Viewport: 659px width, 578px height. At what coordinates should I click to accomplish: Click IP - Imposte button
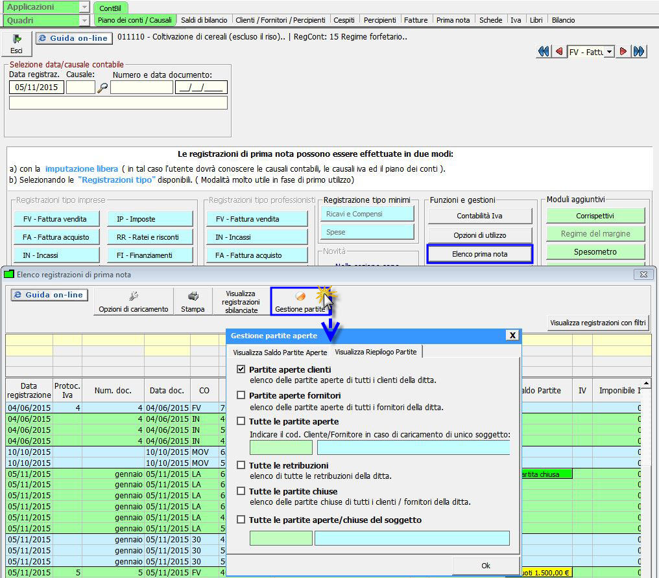tap(150, 219)
